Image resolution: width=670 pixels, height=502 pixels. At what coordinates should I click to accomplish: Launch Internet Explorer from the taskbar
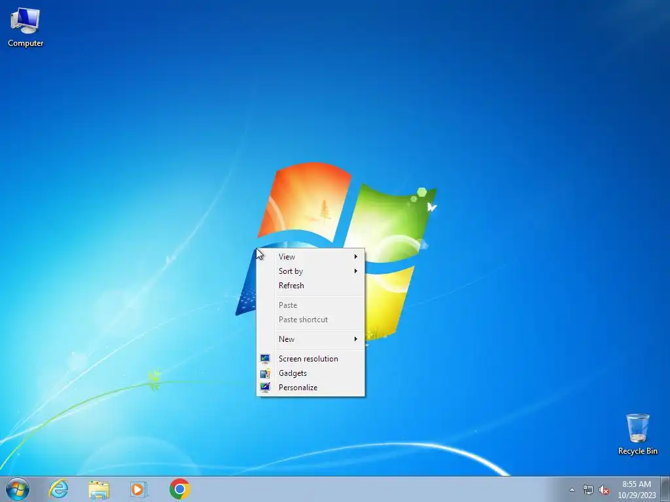[x=58, y=489]
